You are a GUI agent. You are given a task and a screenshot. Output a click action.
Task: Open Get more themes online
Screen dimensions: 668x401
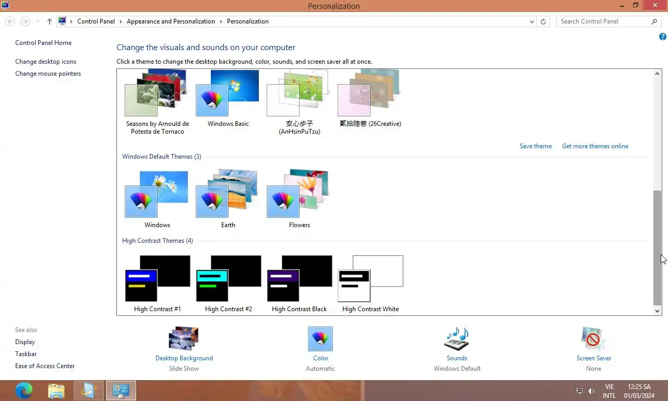point(595,146)
